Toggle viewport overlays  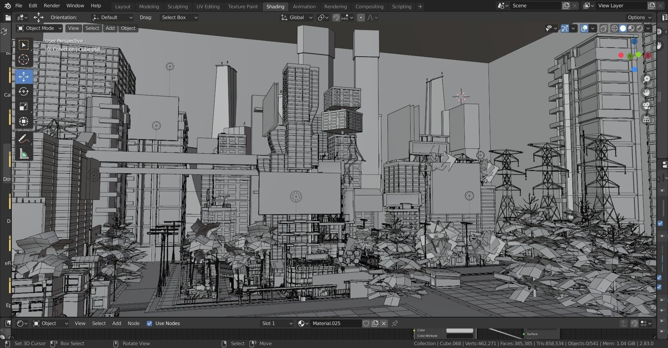584,29
